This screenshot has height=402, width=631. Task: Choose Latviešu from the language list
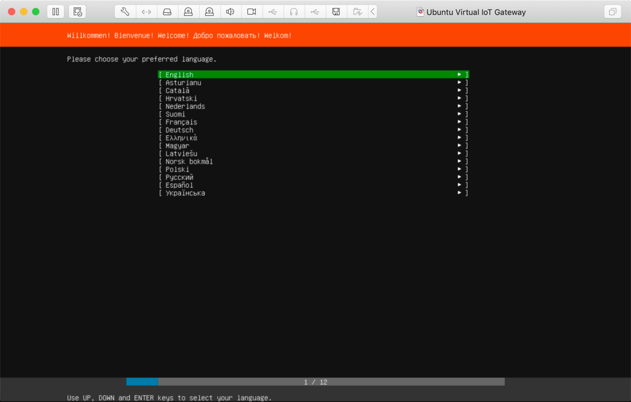coord(314,153)
